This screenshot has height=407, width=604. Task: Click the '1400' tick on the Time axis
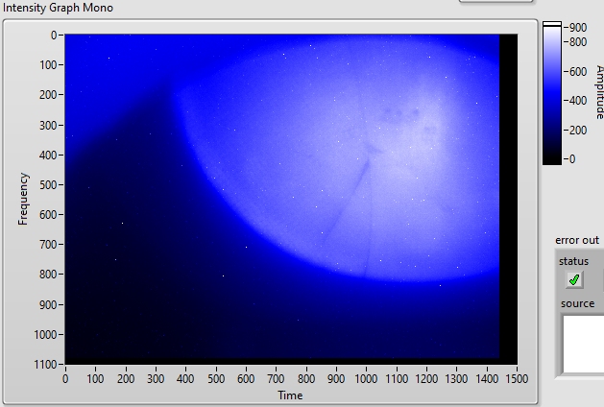(x=487, y=379)
